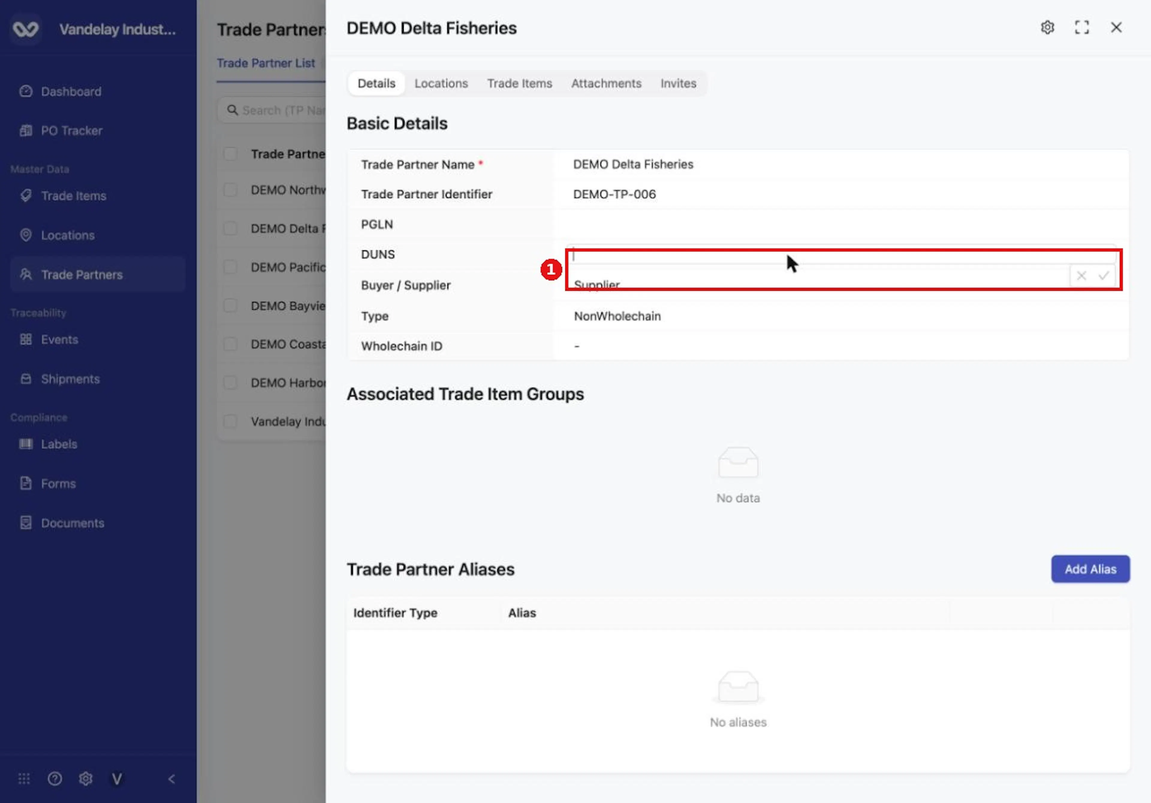Check the DEMO Bayvie row checkbox
1151x803 pixels.
coord(230,306)
